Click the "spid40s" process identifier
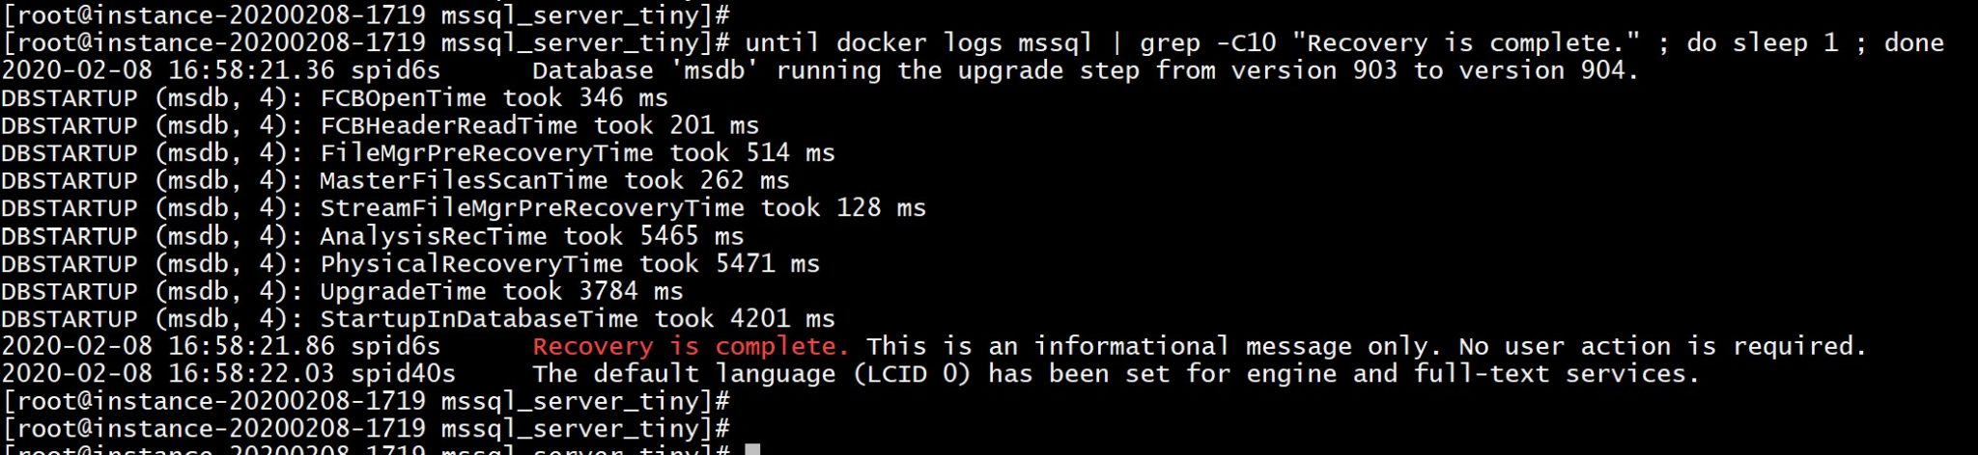 403,374
